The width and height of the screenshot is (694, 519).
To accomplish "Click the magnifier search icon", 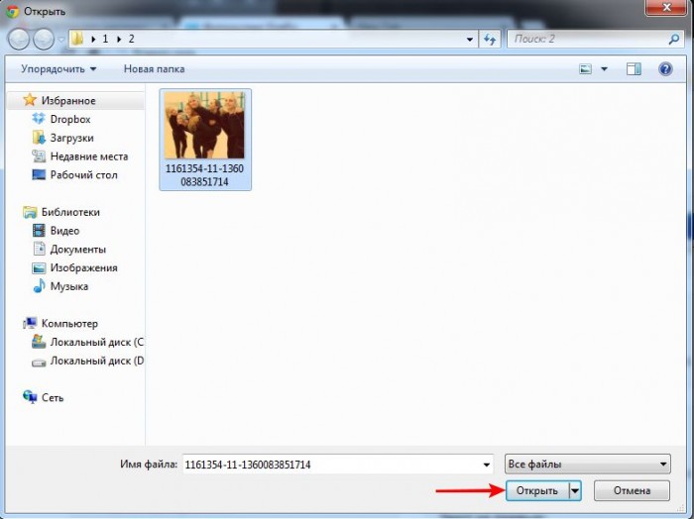I will (673, 40).
